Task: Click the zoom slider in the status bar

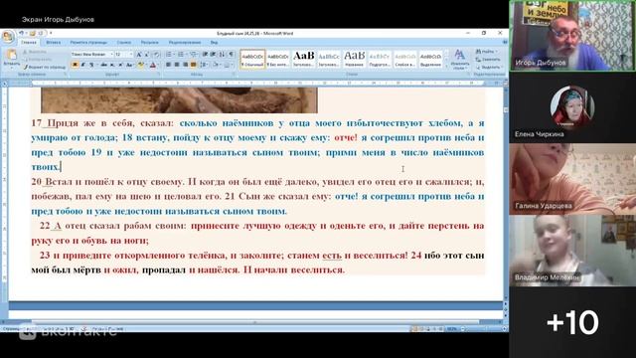Action: click(x=483, y=329)
